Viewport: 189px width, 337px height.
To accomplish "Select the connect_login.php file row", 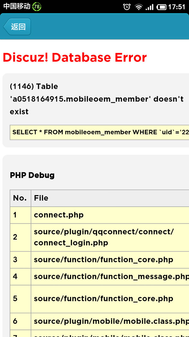I will tap(100, 237).
